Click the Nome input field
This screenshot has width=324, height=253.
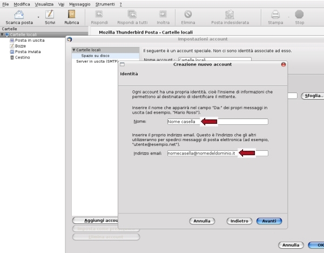pos(218,122)
